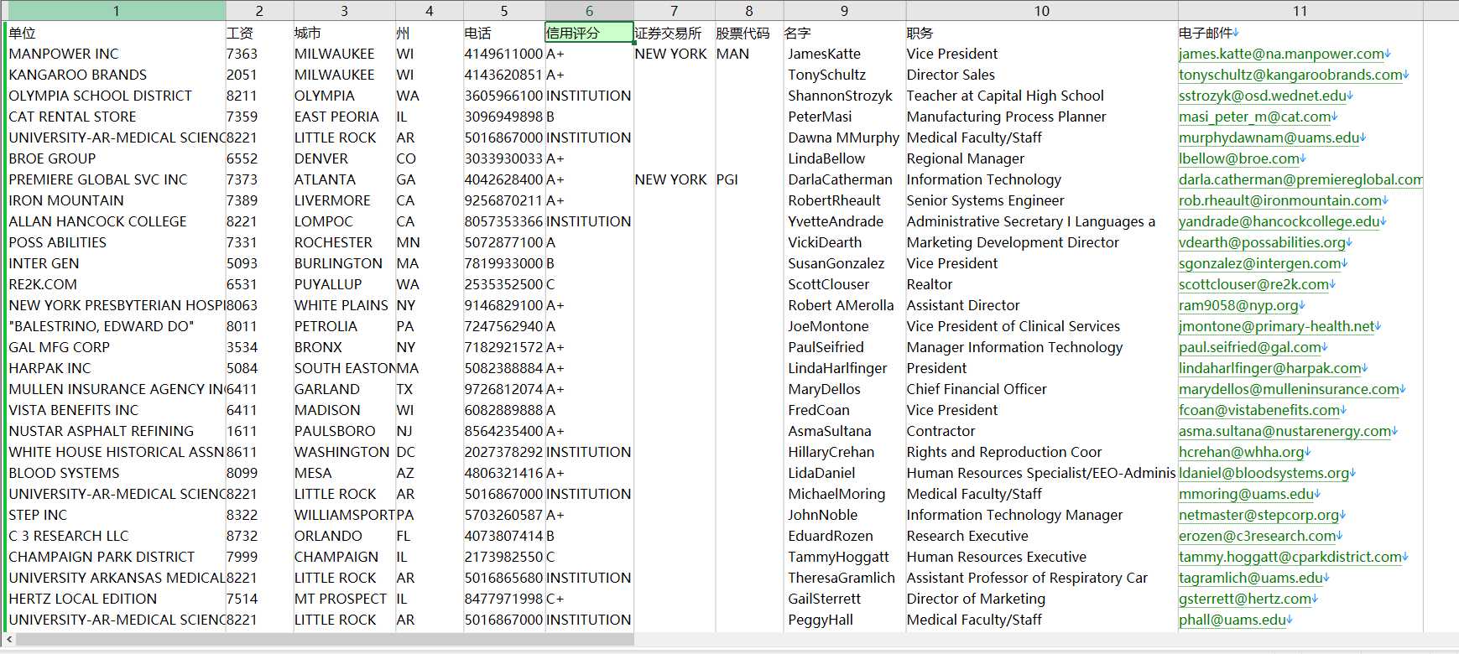Select the KANGAROO BRANDS cell
Image resolution: width=1459 pixels, height=654 pixels.
[x=116, y=75]
